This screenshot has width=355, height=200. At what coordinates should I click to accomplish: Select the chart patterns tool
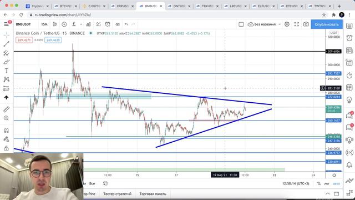tap(6, 79)
